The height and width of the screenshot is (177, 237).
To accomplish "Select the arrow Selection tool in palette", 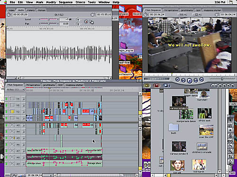I will click(x=230, y=120).
